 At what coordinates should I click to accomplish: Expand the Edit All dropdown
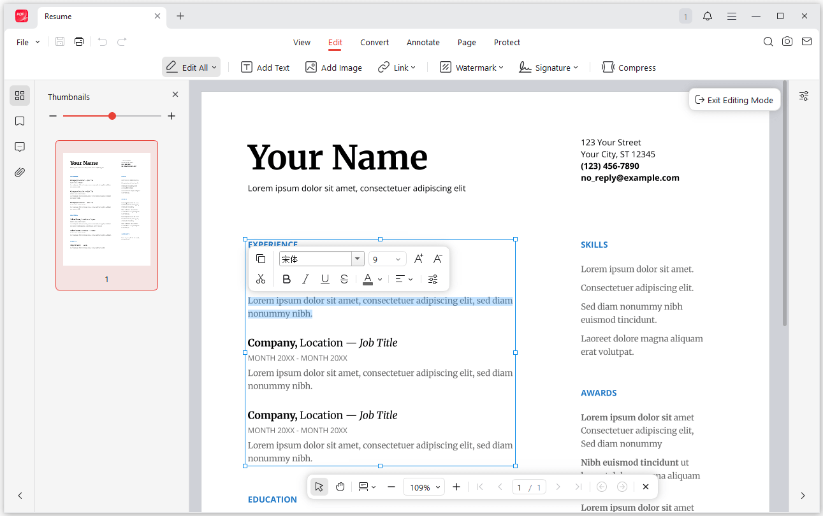pyautogui.click(x=214, y=68)
